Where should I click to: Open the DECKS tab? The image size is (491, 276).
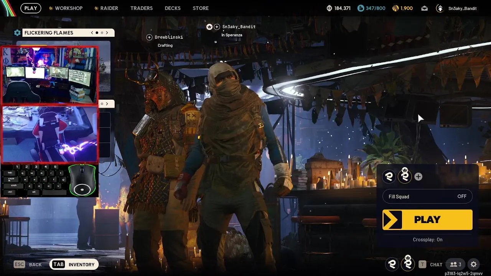(173, 8)
